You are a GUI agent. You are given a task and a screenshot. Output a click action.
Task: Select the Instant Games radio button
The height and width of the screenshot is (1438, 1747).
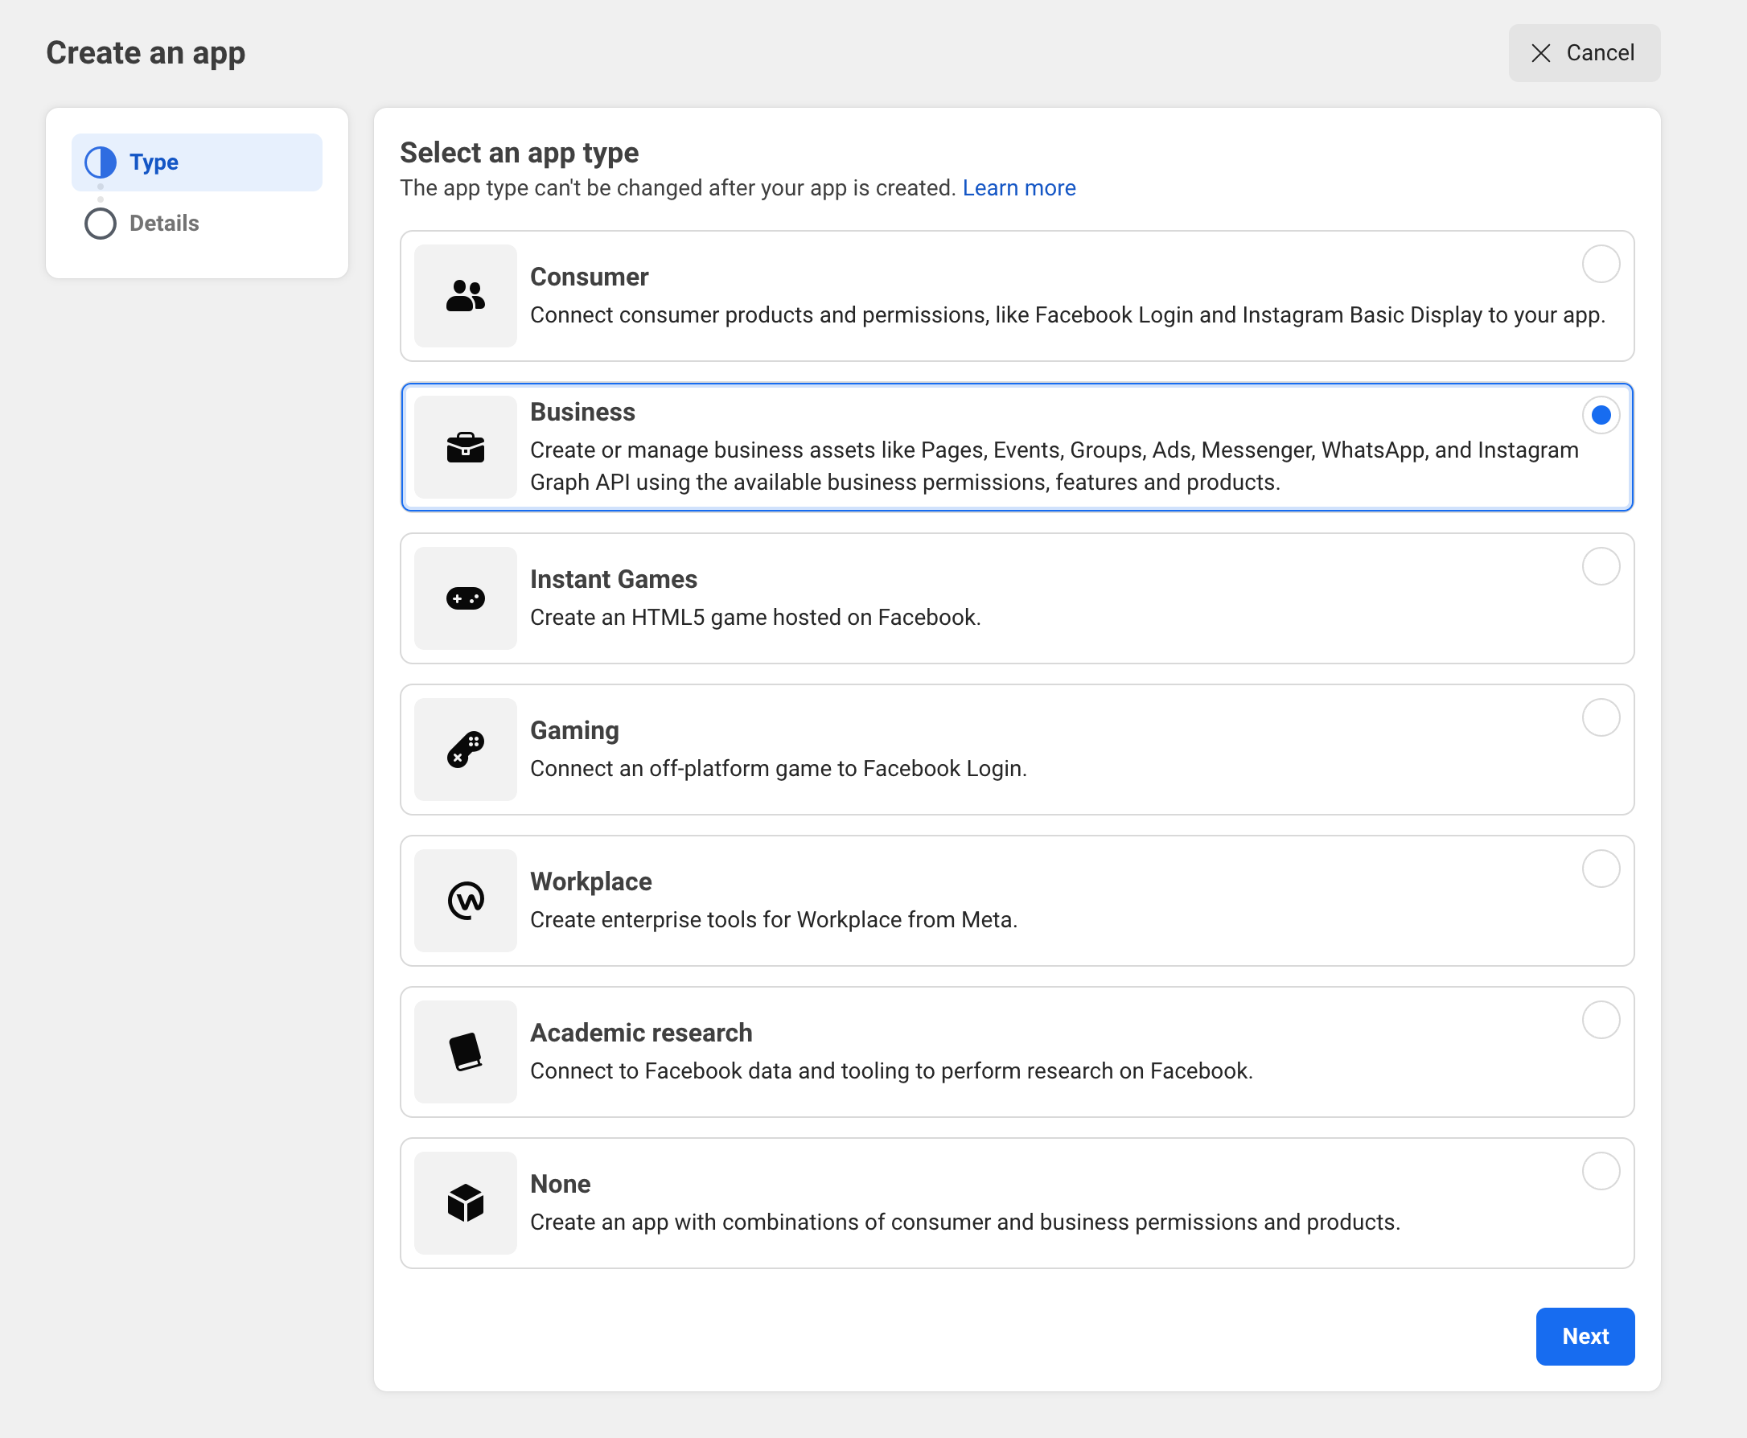coord(1601,566)
